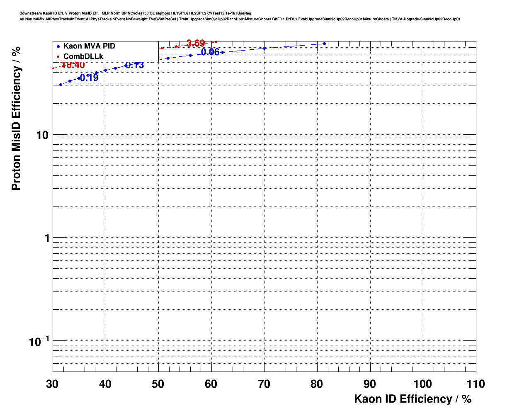Viewport: 529px width, 413px height.
Task: Select the leftmost blue data point
Action: pos(61,85)
